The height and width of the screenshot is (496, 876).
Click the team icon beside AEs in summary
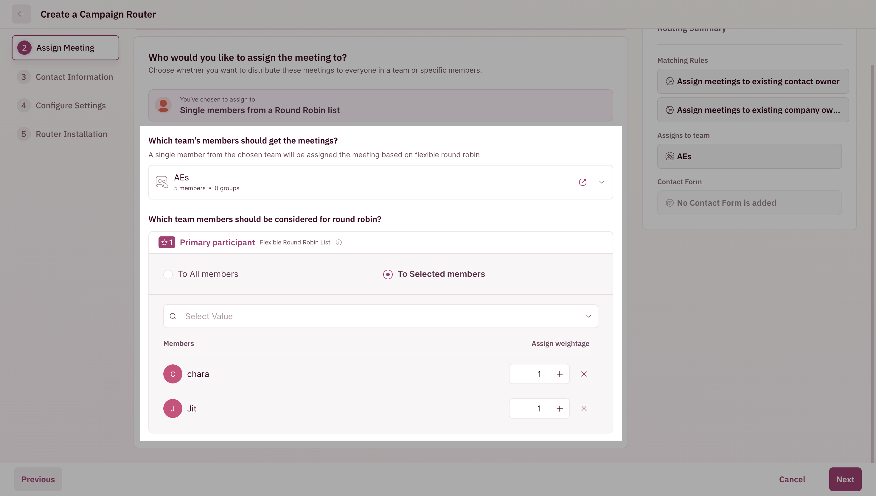point(670,156)
